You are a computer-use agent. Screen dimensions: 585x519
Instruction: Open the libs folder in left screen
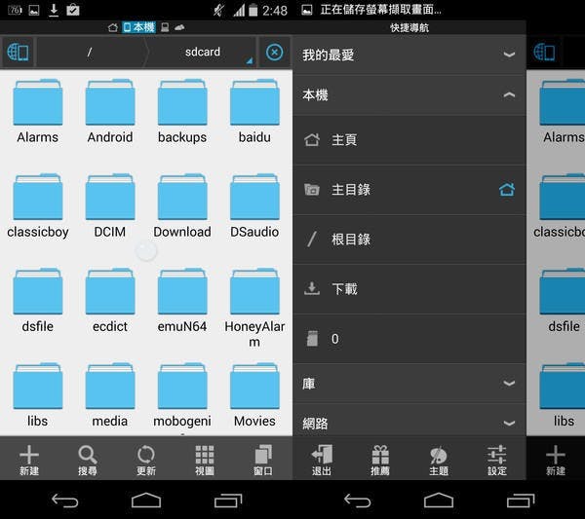[38, 395]
